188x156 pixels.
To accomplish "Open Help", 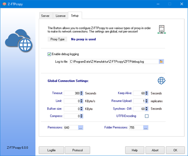I will click(135, 150).
